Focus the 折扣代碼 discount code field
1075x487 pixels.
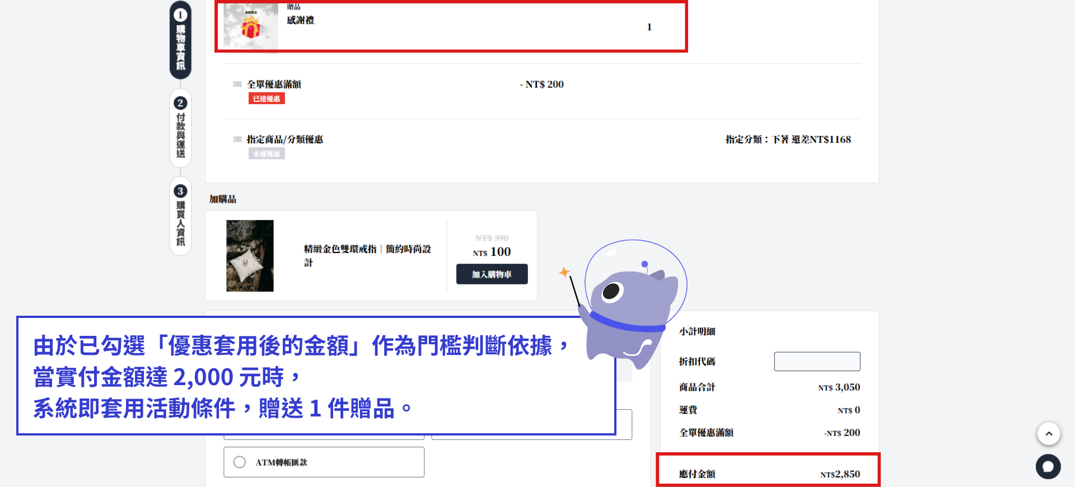tap(817, 362)
